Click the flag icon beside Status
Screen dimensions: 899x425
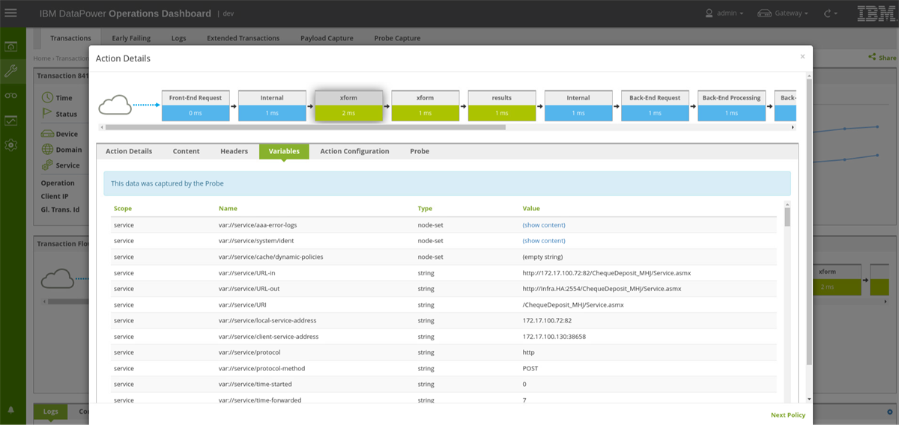(x=47, y=114)
